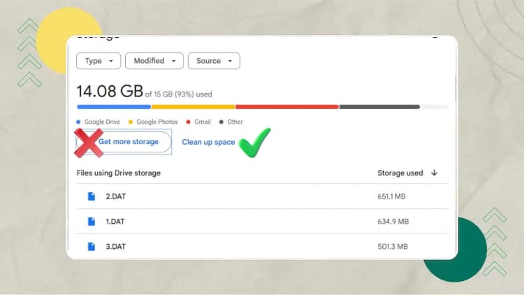Expand the Source filter dropdown

click(x=213, y=61)
